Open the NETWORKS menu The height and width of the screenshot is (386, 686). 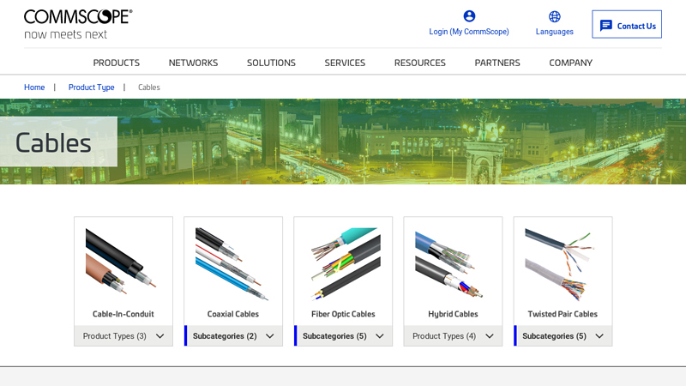tap(193, 63)
